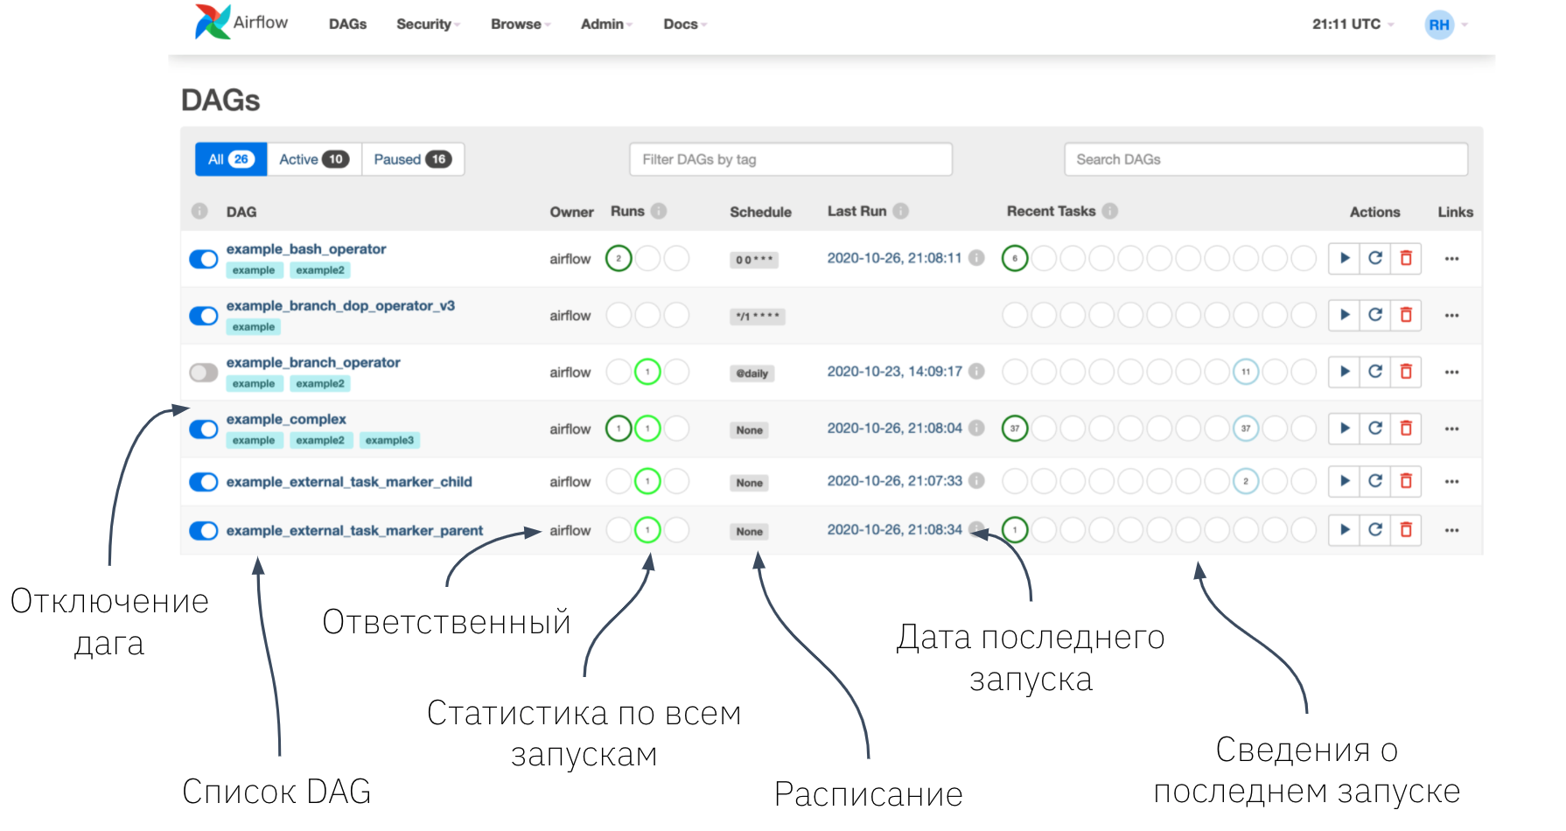Trigger example_branch_dop_operator_v3 with play icon
This screenshot has height=831, width=1566.
1344,315
